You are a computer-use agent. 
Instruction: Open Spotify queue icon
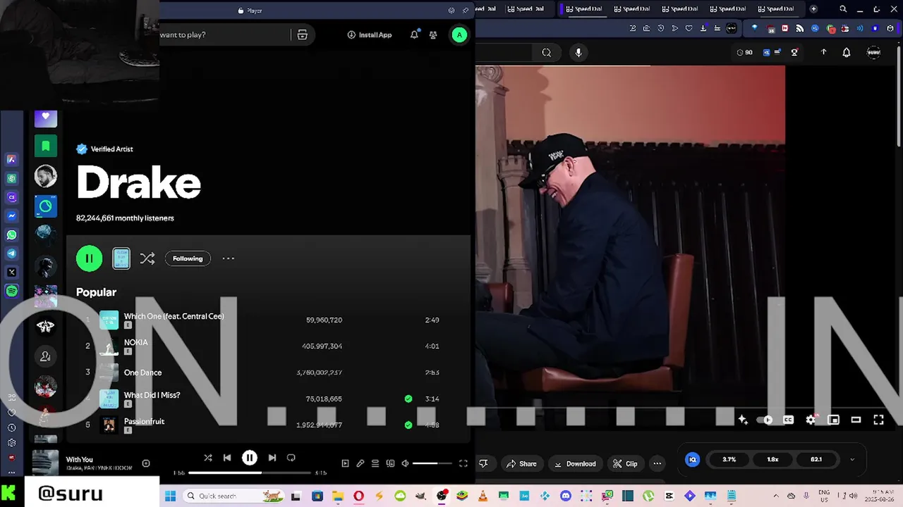click(375, 463)
